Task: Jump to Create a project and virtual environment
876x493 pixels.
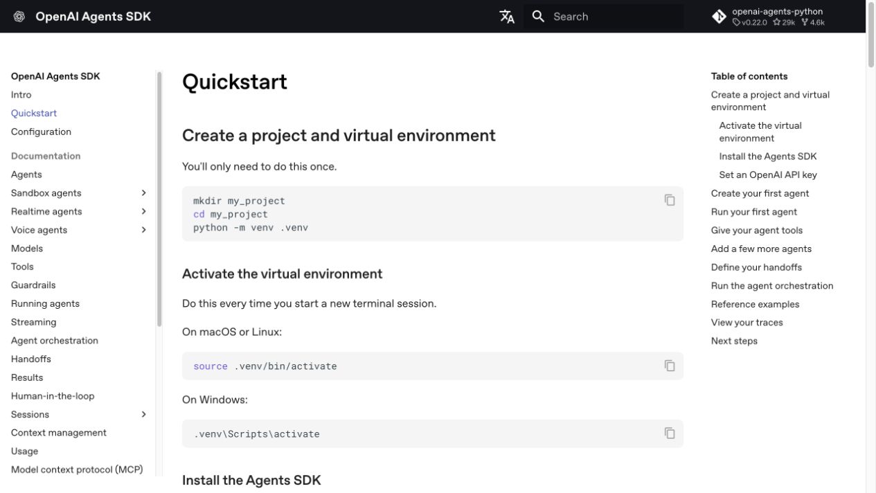Action: (770, 101)
